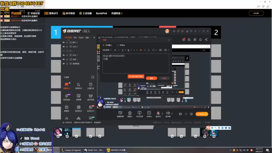Toggle Italic formatting in subtitle dialog

145,50
